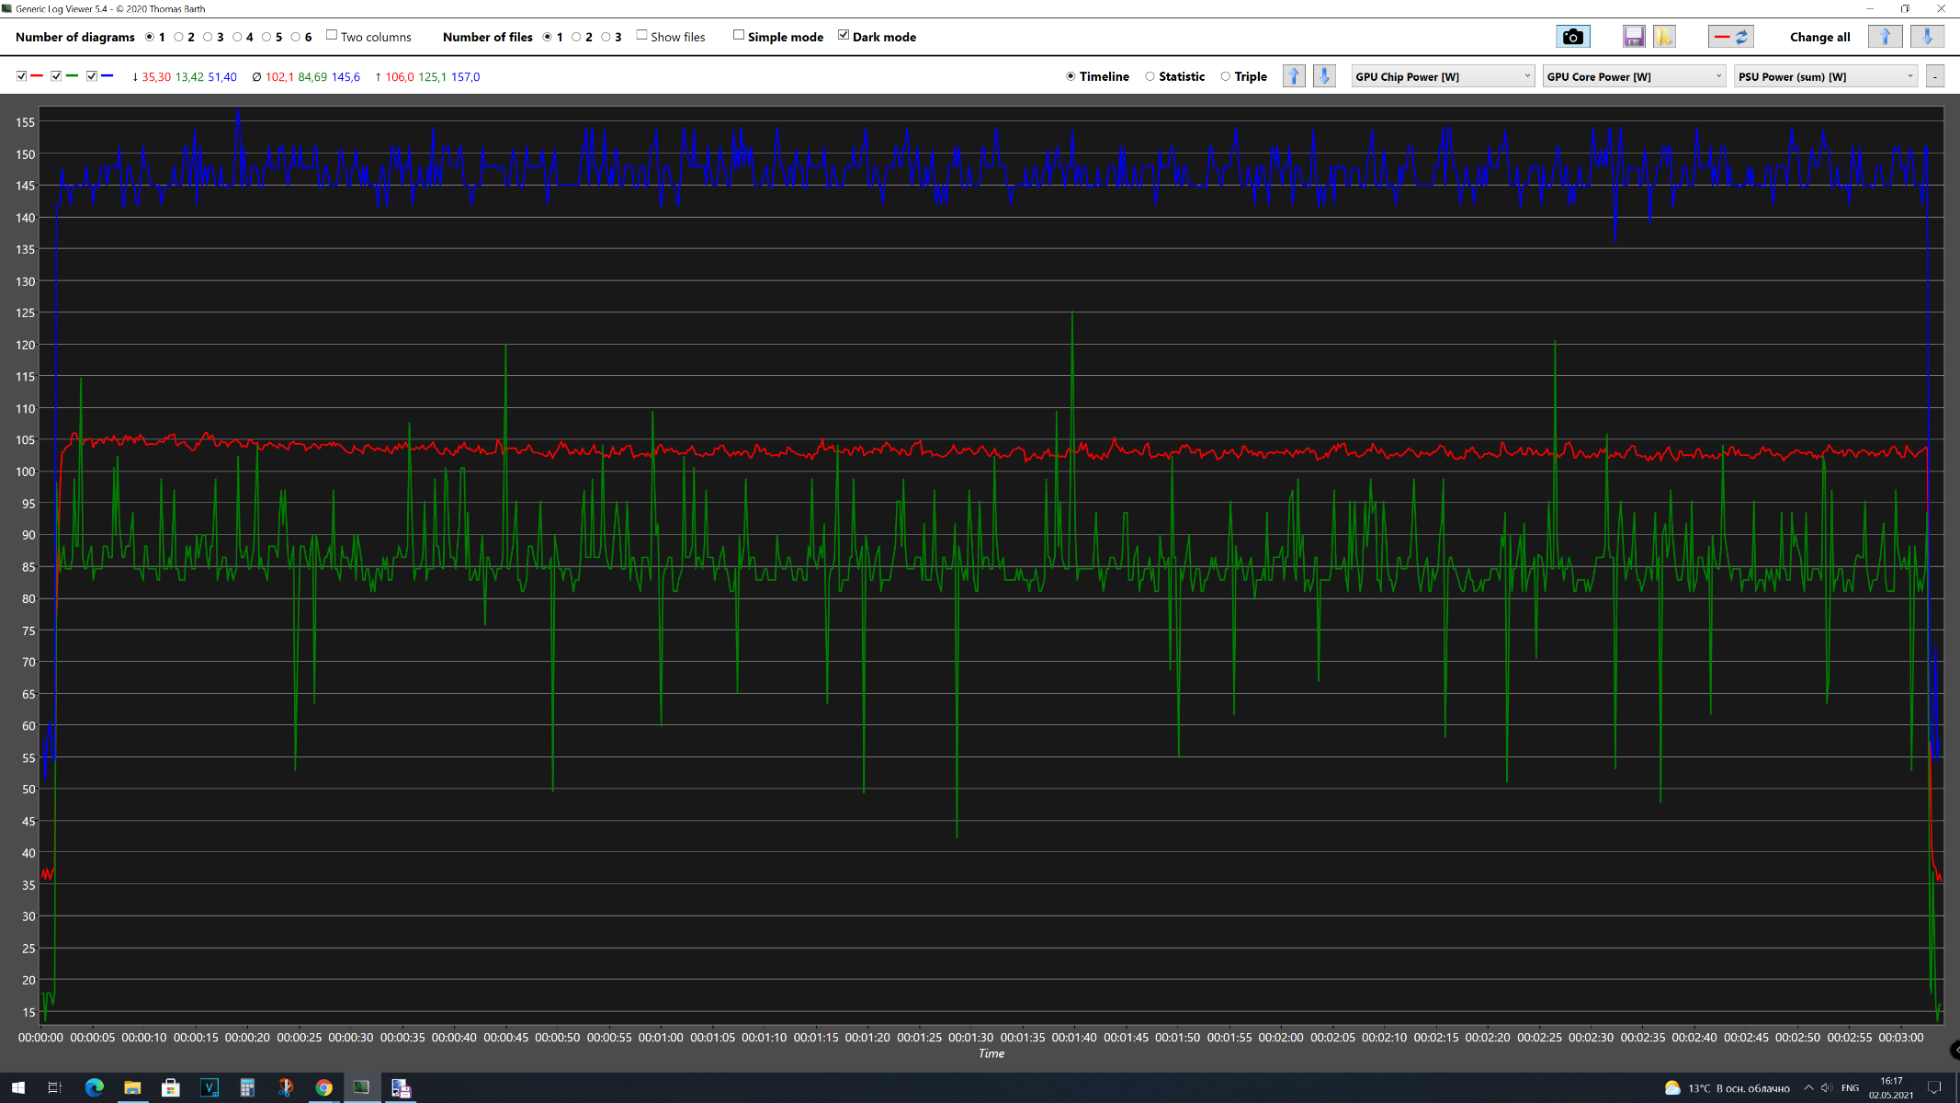Toggle the red line series checkbox
This screenshot has height=1103, width=1960.
click(21, 76)
